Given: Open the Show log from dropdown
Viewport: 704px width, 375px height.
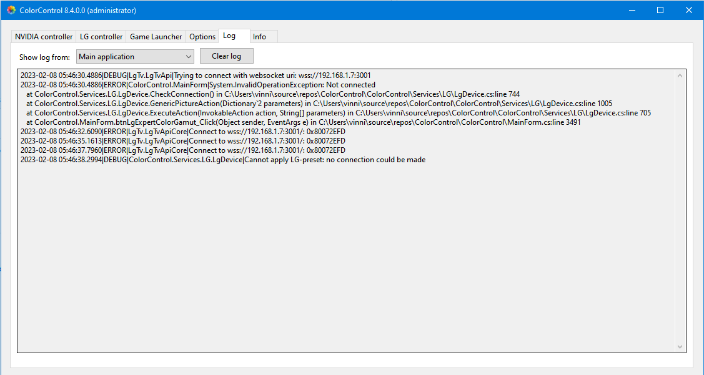Looking at the screenshot, I should coord(134,56).
